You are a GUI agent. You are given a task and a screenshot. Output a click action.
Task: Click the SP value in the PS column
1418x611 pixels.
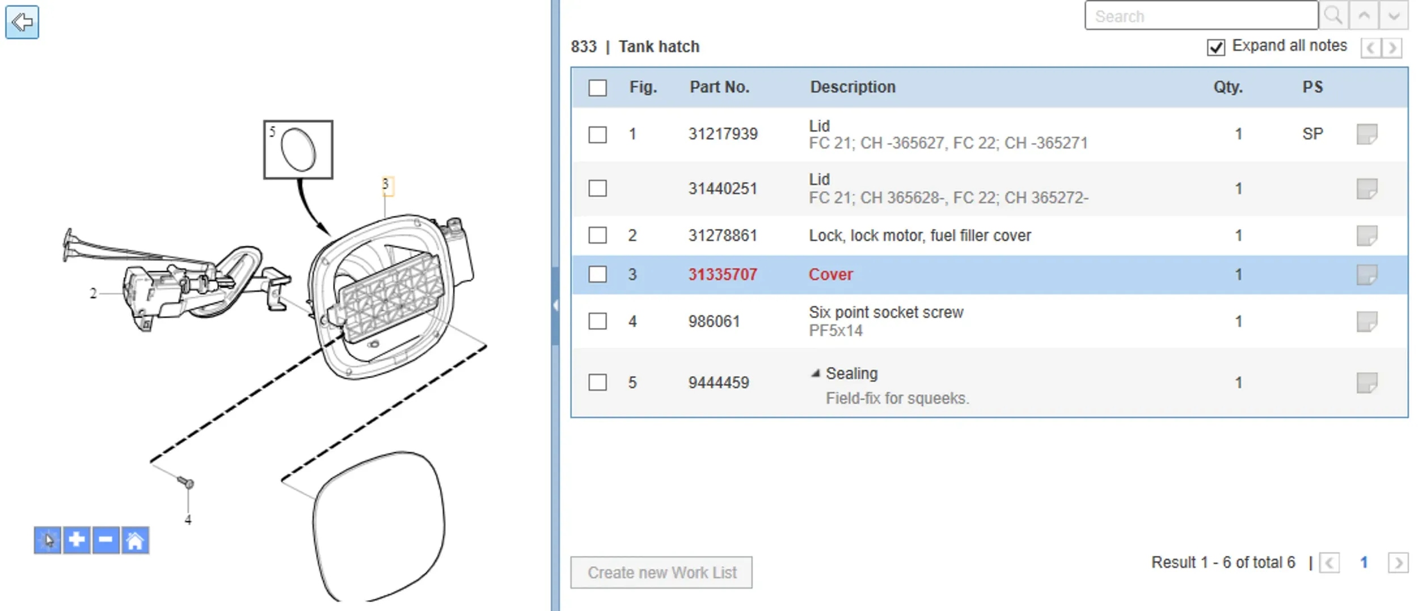coord(1313,134)
